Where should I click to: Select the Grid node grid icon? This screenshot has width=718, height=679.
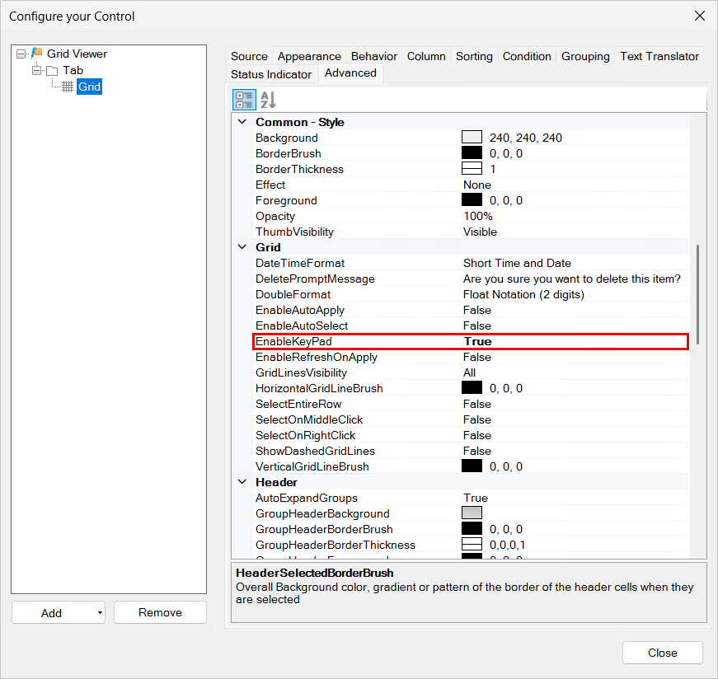pyautogui.click(x=68, y=87)
